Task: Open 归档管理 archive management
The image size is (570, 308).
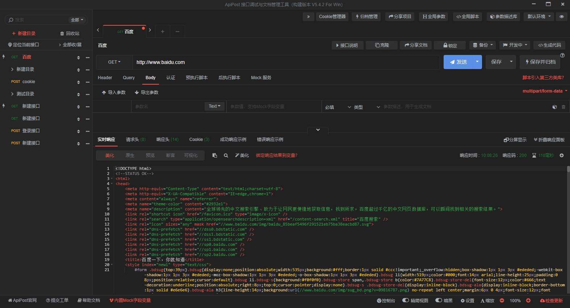Action: point(366,17)
